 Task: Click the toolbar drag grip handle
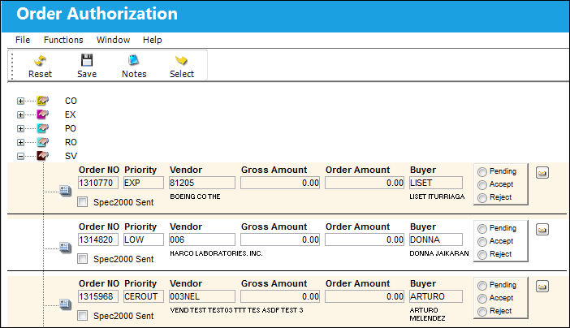[x=12, y=66]
